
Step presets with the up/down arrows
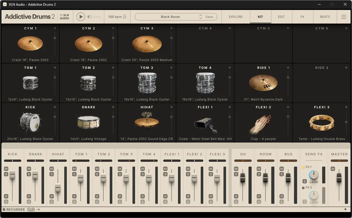(x=201, y=17)
